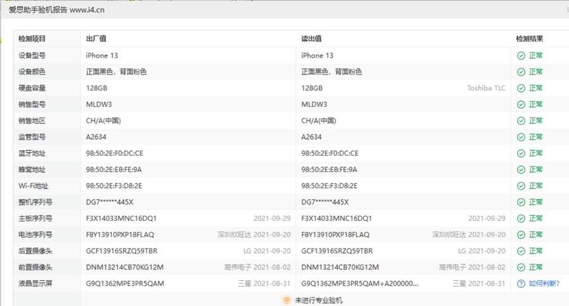Click the green check icon for 蜂窝地址 row
The image size is (569, 306).
tap(521, 170)
